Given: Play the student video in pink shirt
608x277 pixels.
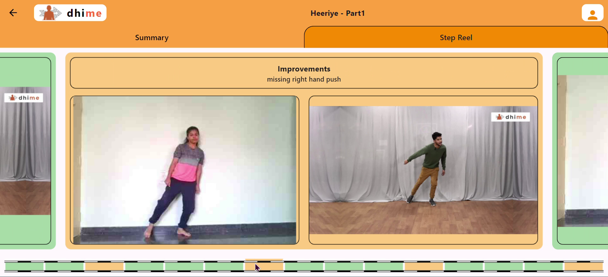Looking at the screenshot, I should click(184, 170).
